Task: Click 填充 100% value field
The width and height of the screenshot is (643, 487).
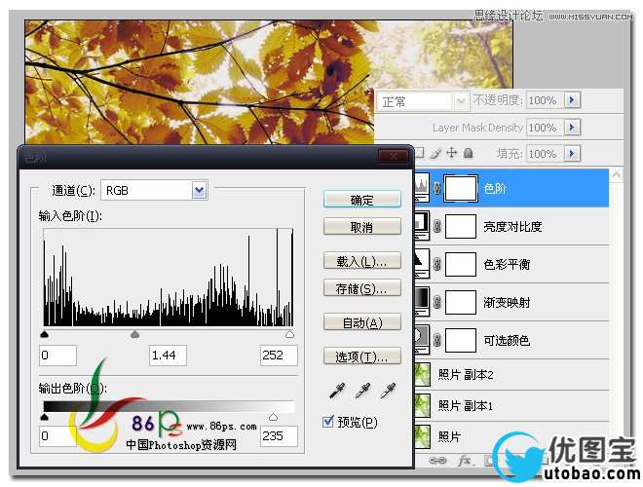Action: tap(545, 154)
